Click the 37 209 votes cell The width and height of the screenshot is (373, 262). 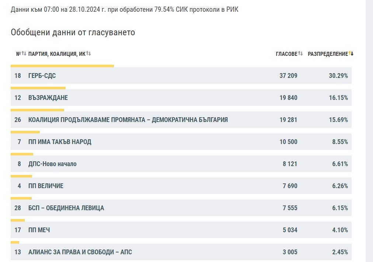[x=288, y=76]
